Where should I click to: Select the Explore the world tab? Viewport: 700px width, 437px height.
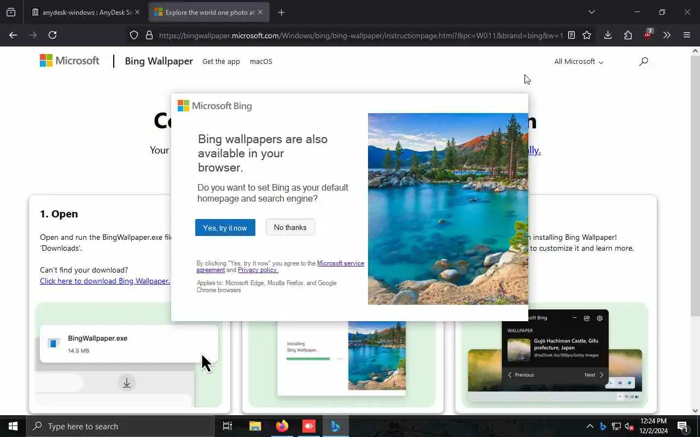click(209, 12)
